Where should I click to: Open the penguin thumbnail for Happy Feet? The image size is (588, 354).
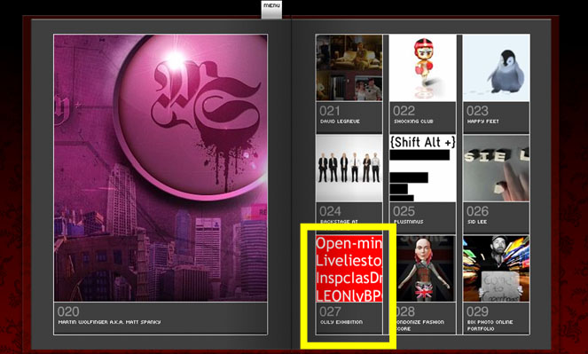pos(497,67)
